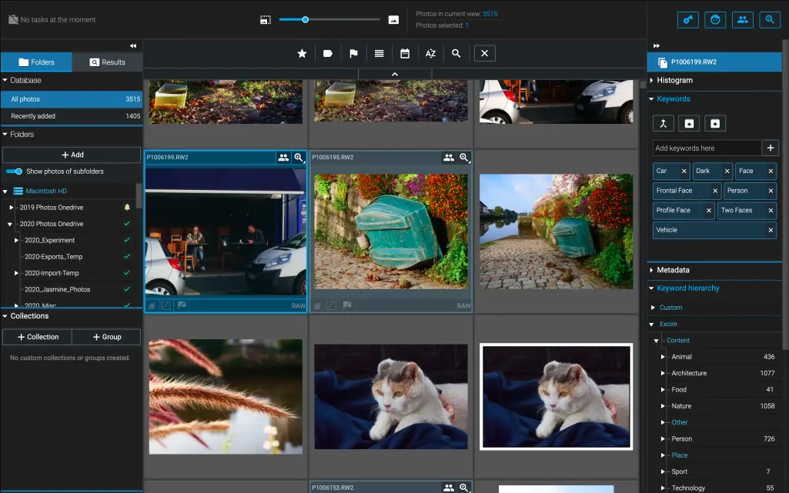
Task: Toggle Show photos of subfolders switch
Action: [14, 172]
